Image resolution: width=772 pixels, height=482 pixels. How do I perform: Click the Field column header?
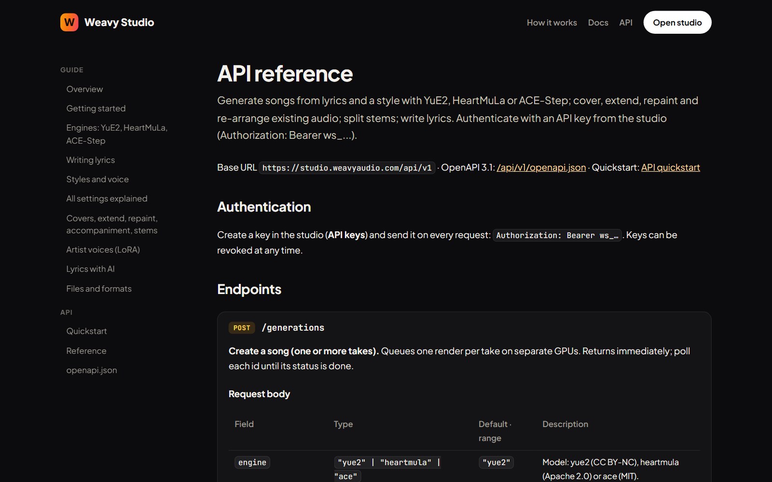click(x=244, y=424)
